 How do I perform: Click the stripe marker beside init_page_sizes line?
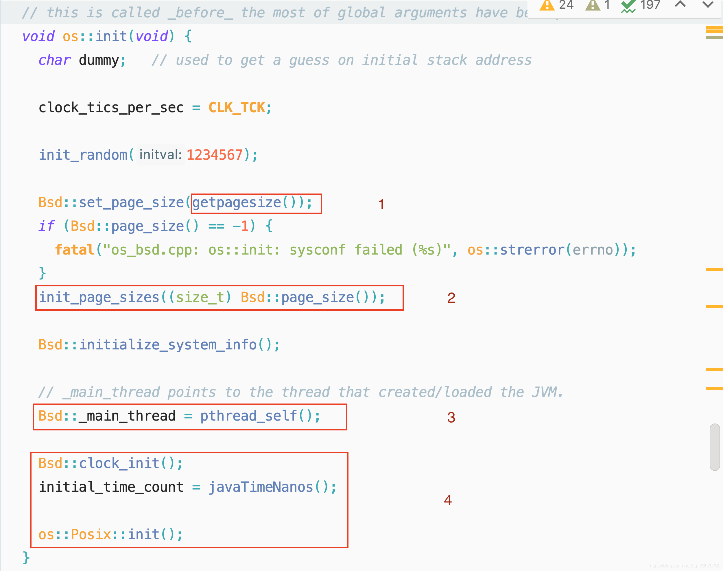[x=714, y=306]
